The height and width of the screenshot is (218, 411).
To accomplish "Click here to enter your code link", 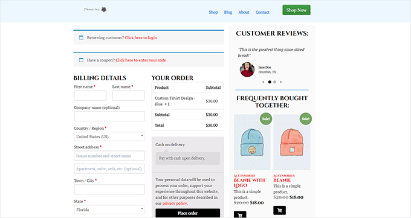I will [x=141, y=60].
